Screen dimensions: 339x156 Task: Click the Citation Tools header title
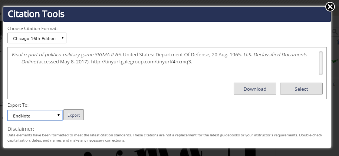(x=36, y=14)
